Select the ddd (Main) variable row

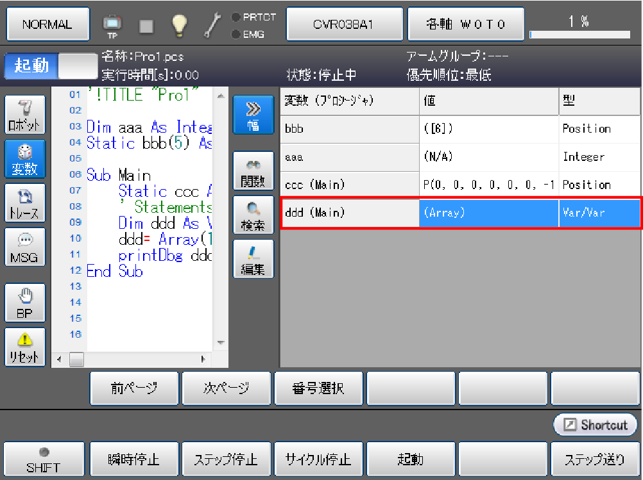click(x=350, y=213)
